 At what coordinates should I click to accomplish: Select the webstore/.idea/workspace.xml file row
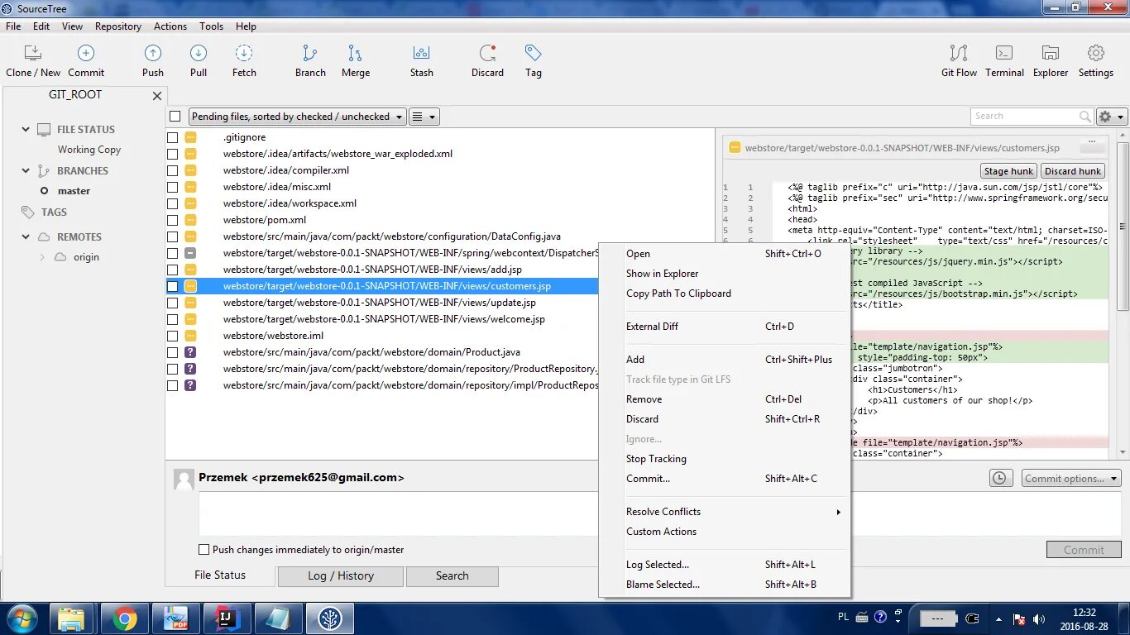point(439,203)
